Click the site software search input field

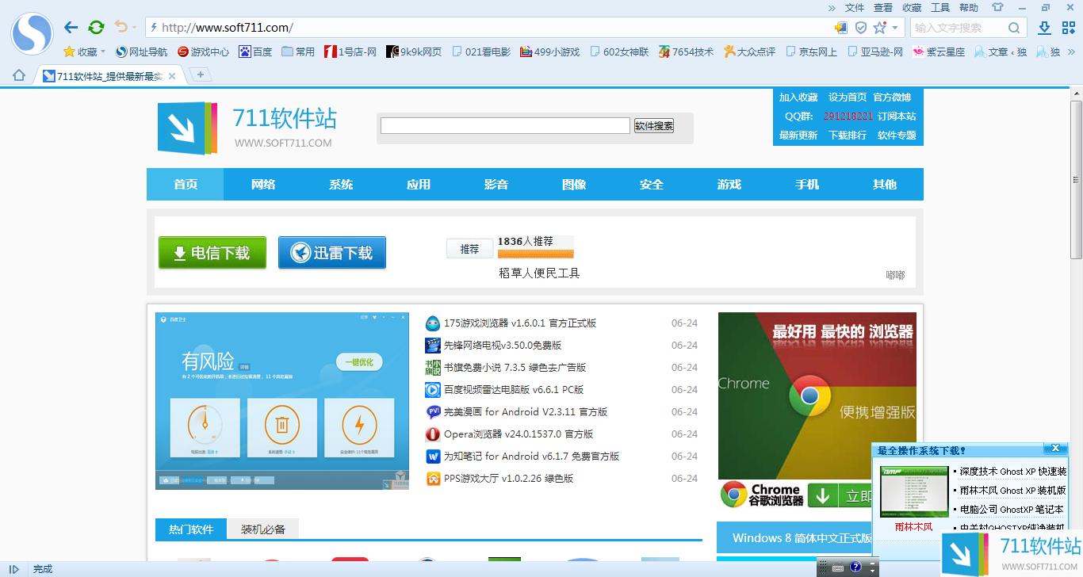click(x=505, y=125)
